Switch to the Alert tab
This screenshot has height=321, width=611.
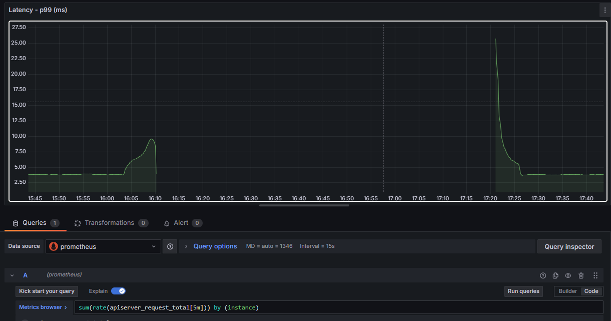[x=183, y=223]
